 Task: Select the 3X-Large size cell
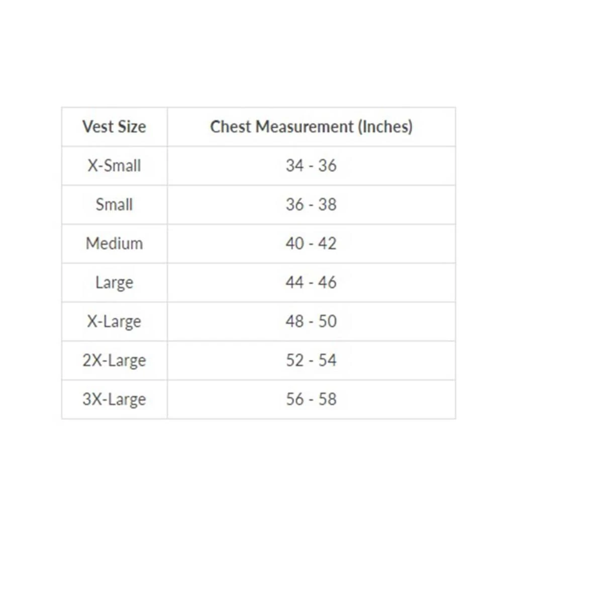pos(114,399)
